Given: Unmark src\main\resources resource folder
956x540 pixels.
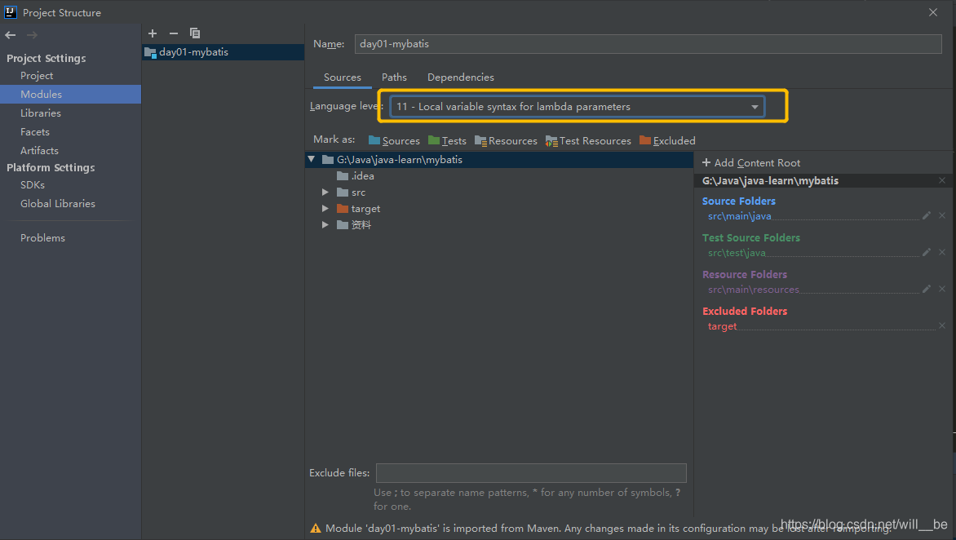Looking at the screenshot, I should click(942, 288).
